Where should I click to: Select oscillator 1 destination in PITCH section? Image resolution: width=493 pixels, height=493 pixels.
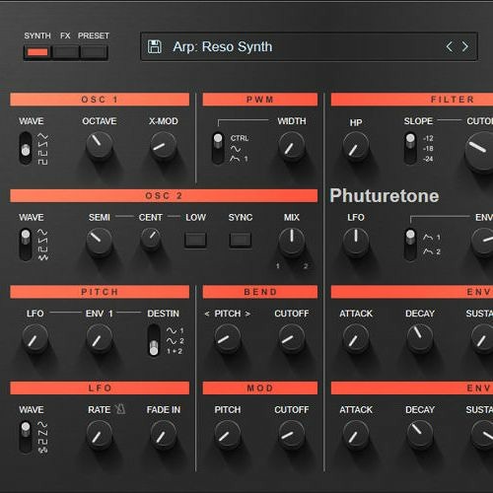point(175,330)
